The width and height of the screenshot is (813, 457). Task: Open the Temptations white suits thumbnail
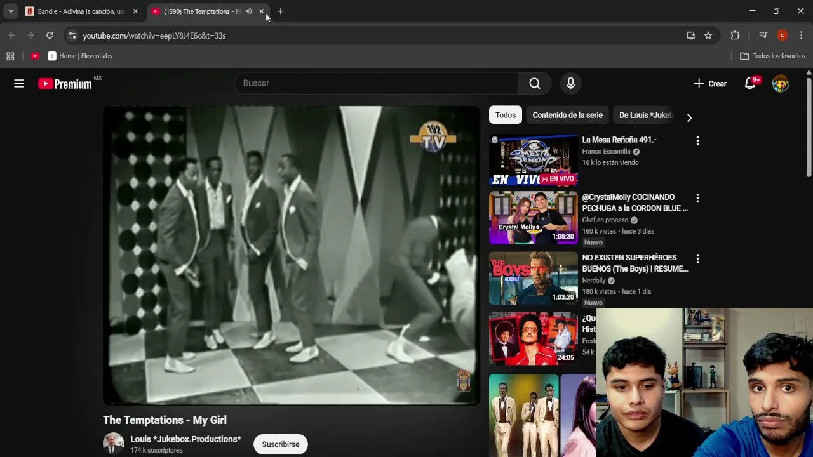(524, 415)
